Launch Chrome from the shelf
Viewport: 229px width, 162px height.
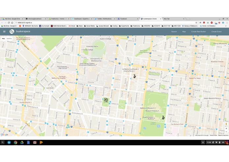point(15,142)
